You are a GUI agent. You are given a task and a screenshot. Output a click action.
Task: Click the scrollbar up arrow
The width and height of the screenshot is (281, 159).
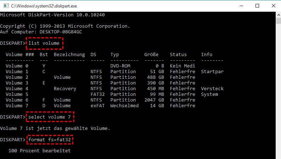click(278, 15)
